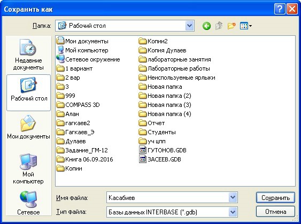301x224 pixels.
Task: Expand the Папка location dropdown
Action: 189,26
